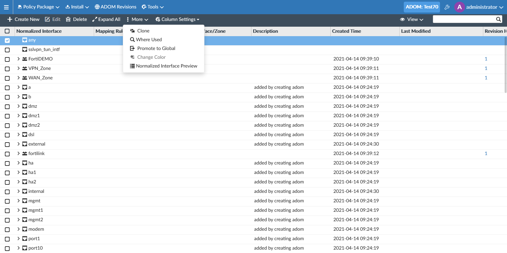Click the ADOM: Test70 button
The width and height of the screenshot is (507, 253).
click(x=421, y=7)
